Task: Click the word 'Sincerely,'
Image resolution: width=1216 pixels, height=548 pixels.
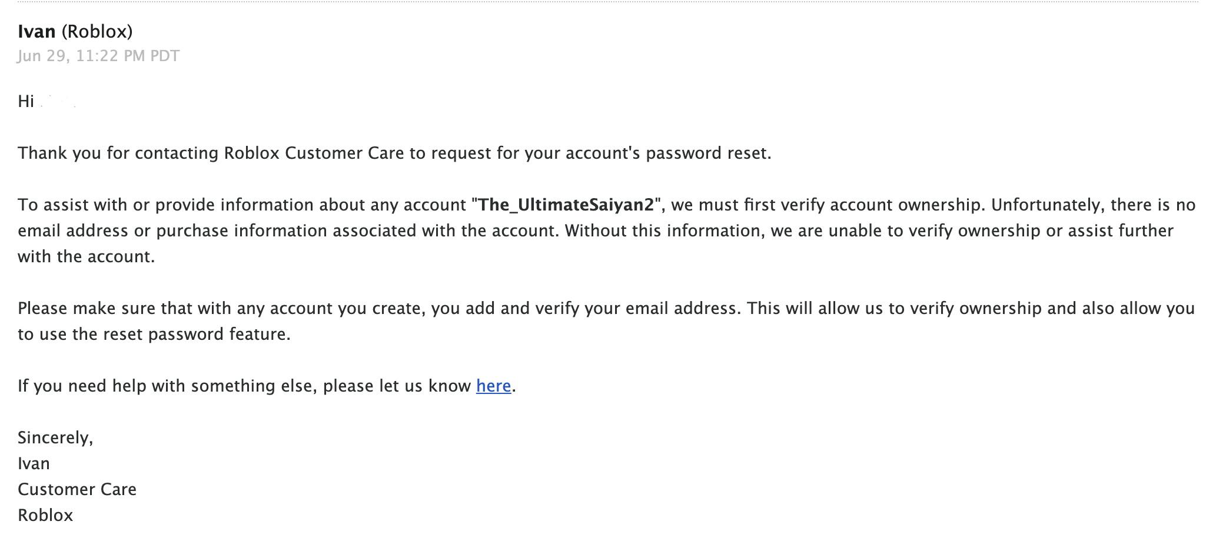Action: coord(55,437)
